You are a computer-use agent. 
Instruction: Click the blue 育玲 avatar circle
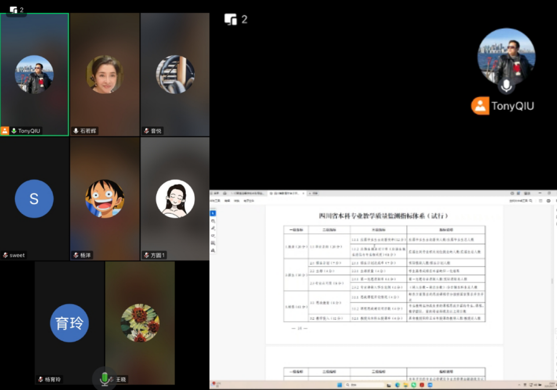tap(69, 322)
